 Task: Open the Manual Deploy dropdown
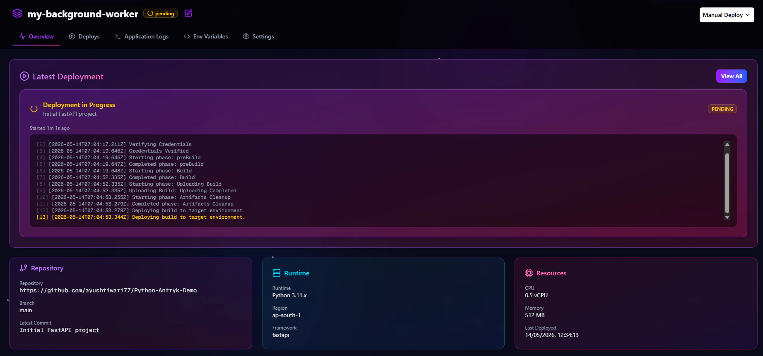click(727, 15)
